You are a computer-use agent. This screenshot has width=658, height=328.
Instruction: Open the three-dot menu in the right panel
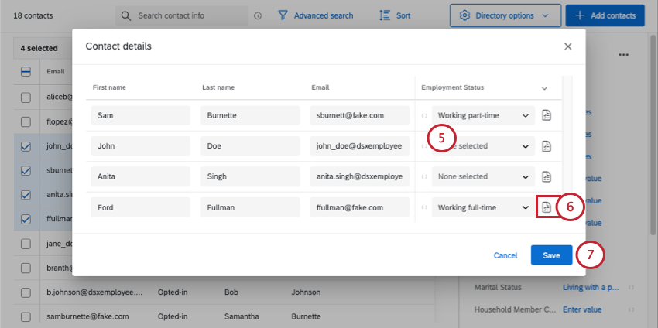pos(624,54)
